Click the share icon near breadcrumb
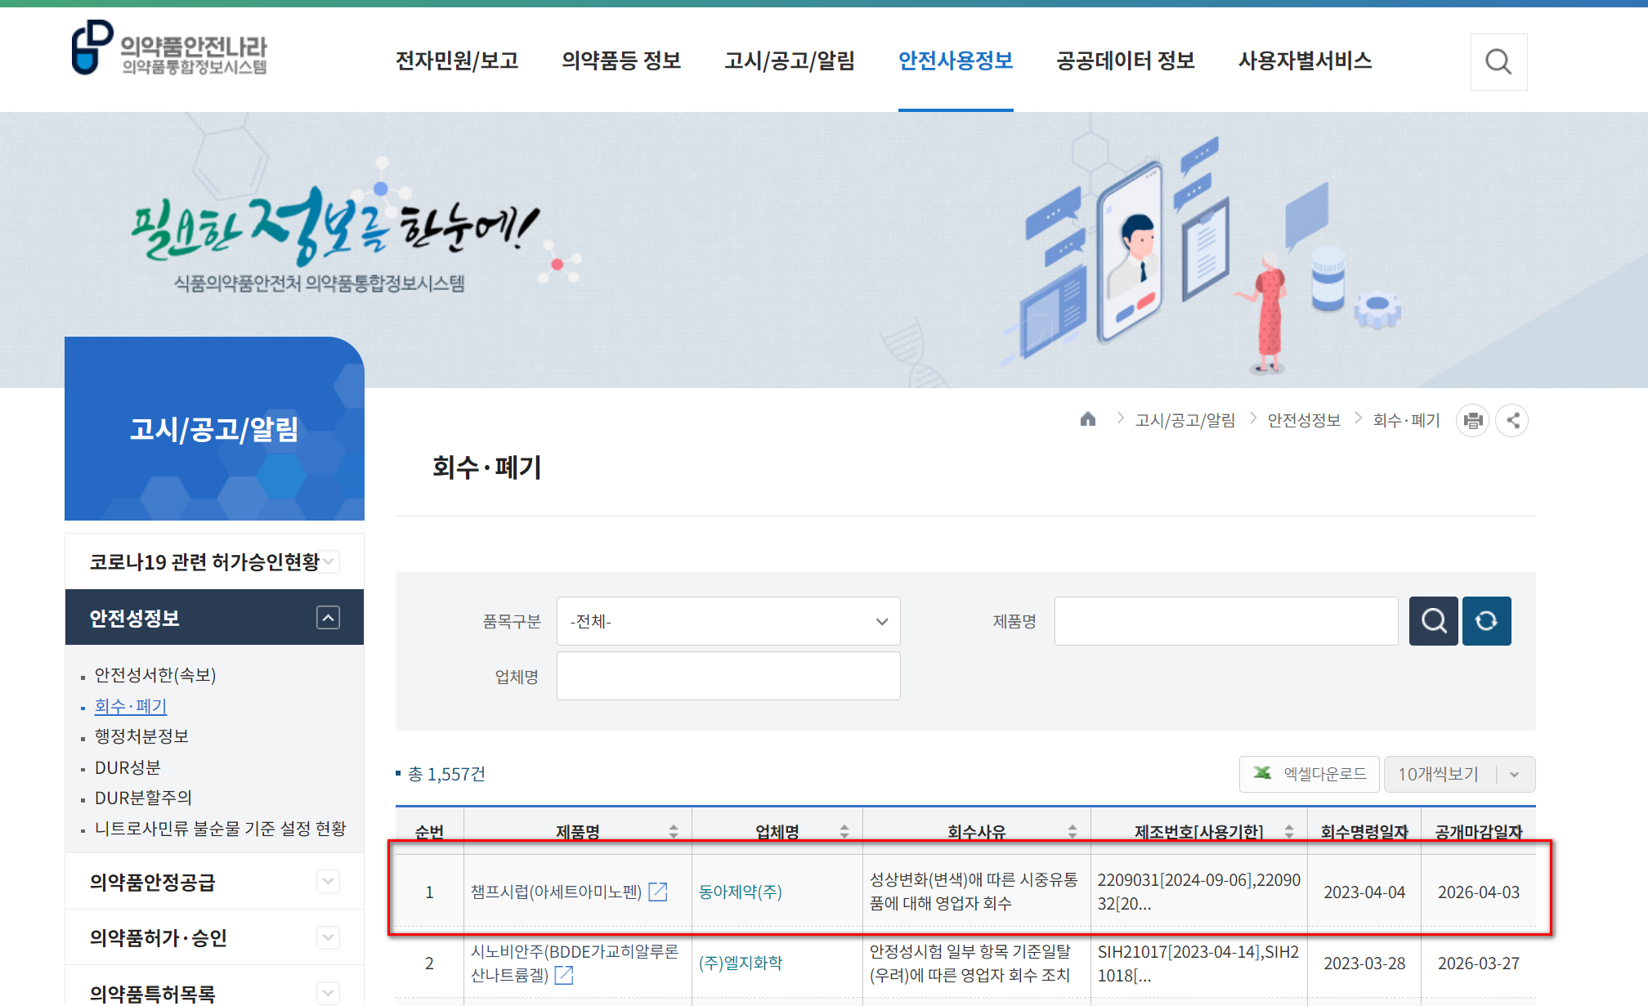 coord(1512,421)
